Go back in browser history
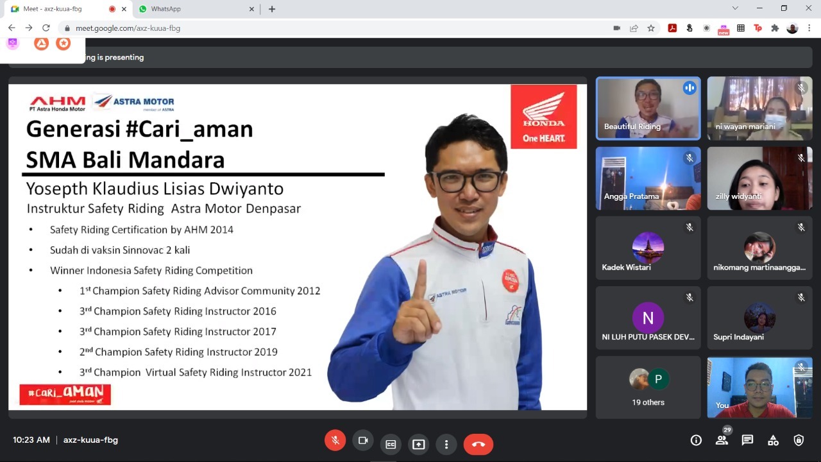The width and height of the screenshot is (821, 462). coord(12,28)
